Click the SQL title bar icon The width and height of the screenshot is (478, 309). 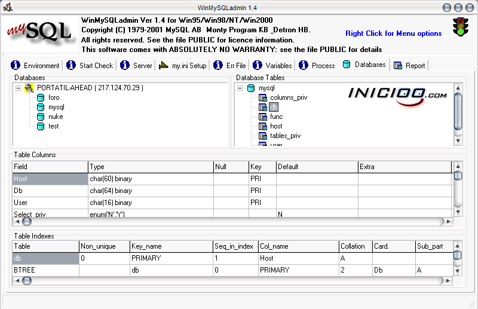coord(8,7)
